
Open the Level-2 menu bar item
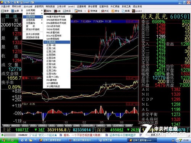click(71, 6)
